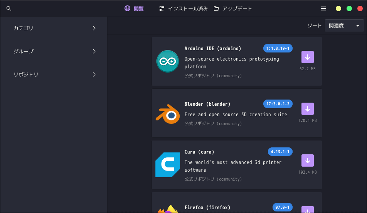Install Arduino IDE with download button
This screenshot has height=213, width=367.
pyautogui.click(x=308, y=57)
